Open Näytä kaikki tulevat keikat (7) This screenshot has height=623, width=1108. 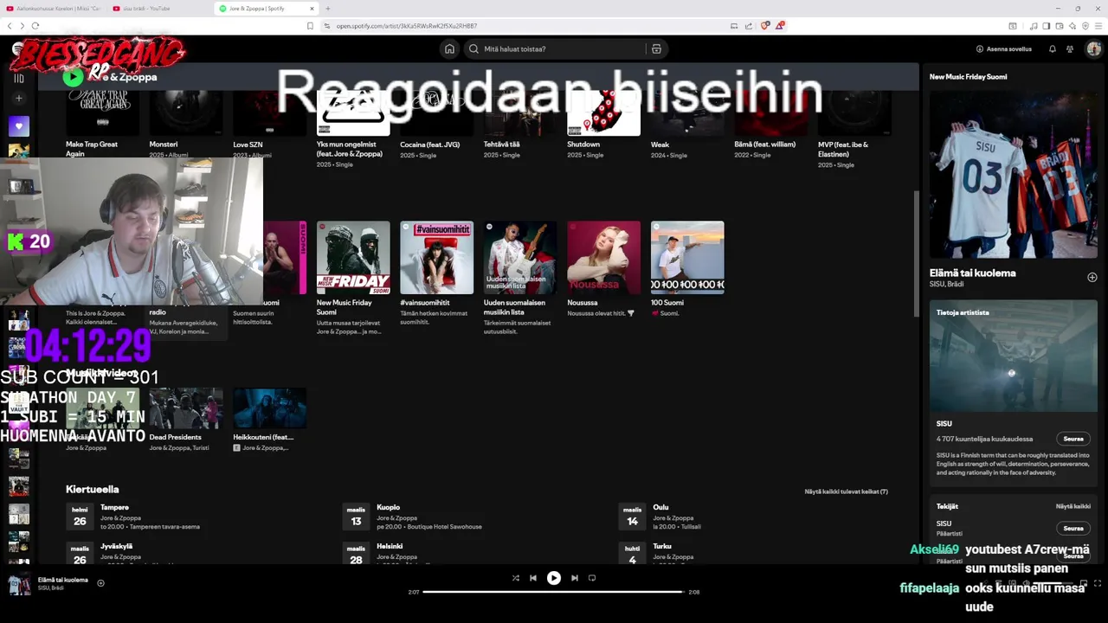tap(846, 491)
